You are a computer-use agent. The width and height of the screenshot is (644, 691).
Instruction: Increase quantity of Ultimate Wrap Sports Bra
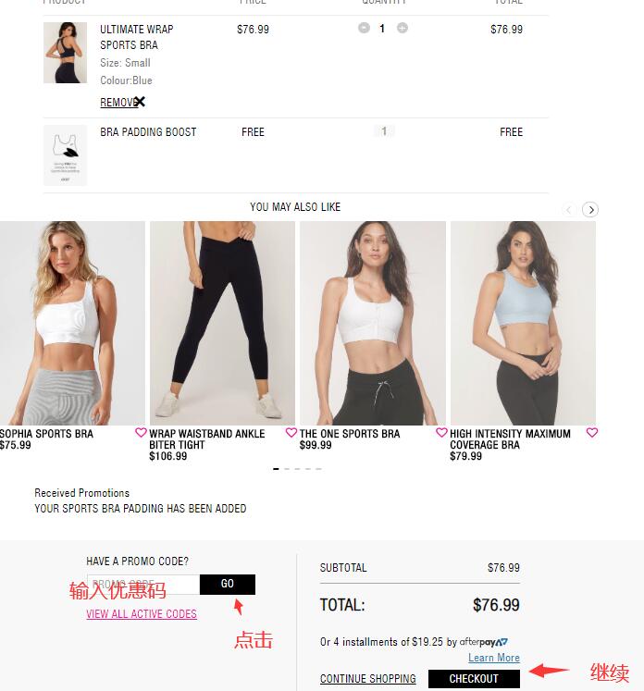click(x=402, y=28)
